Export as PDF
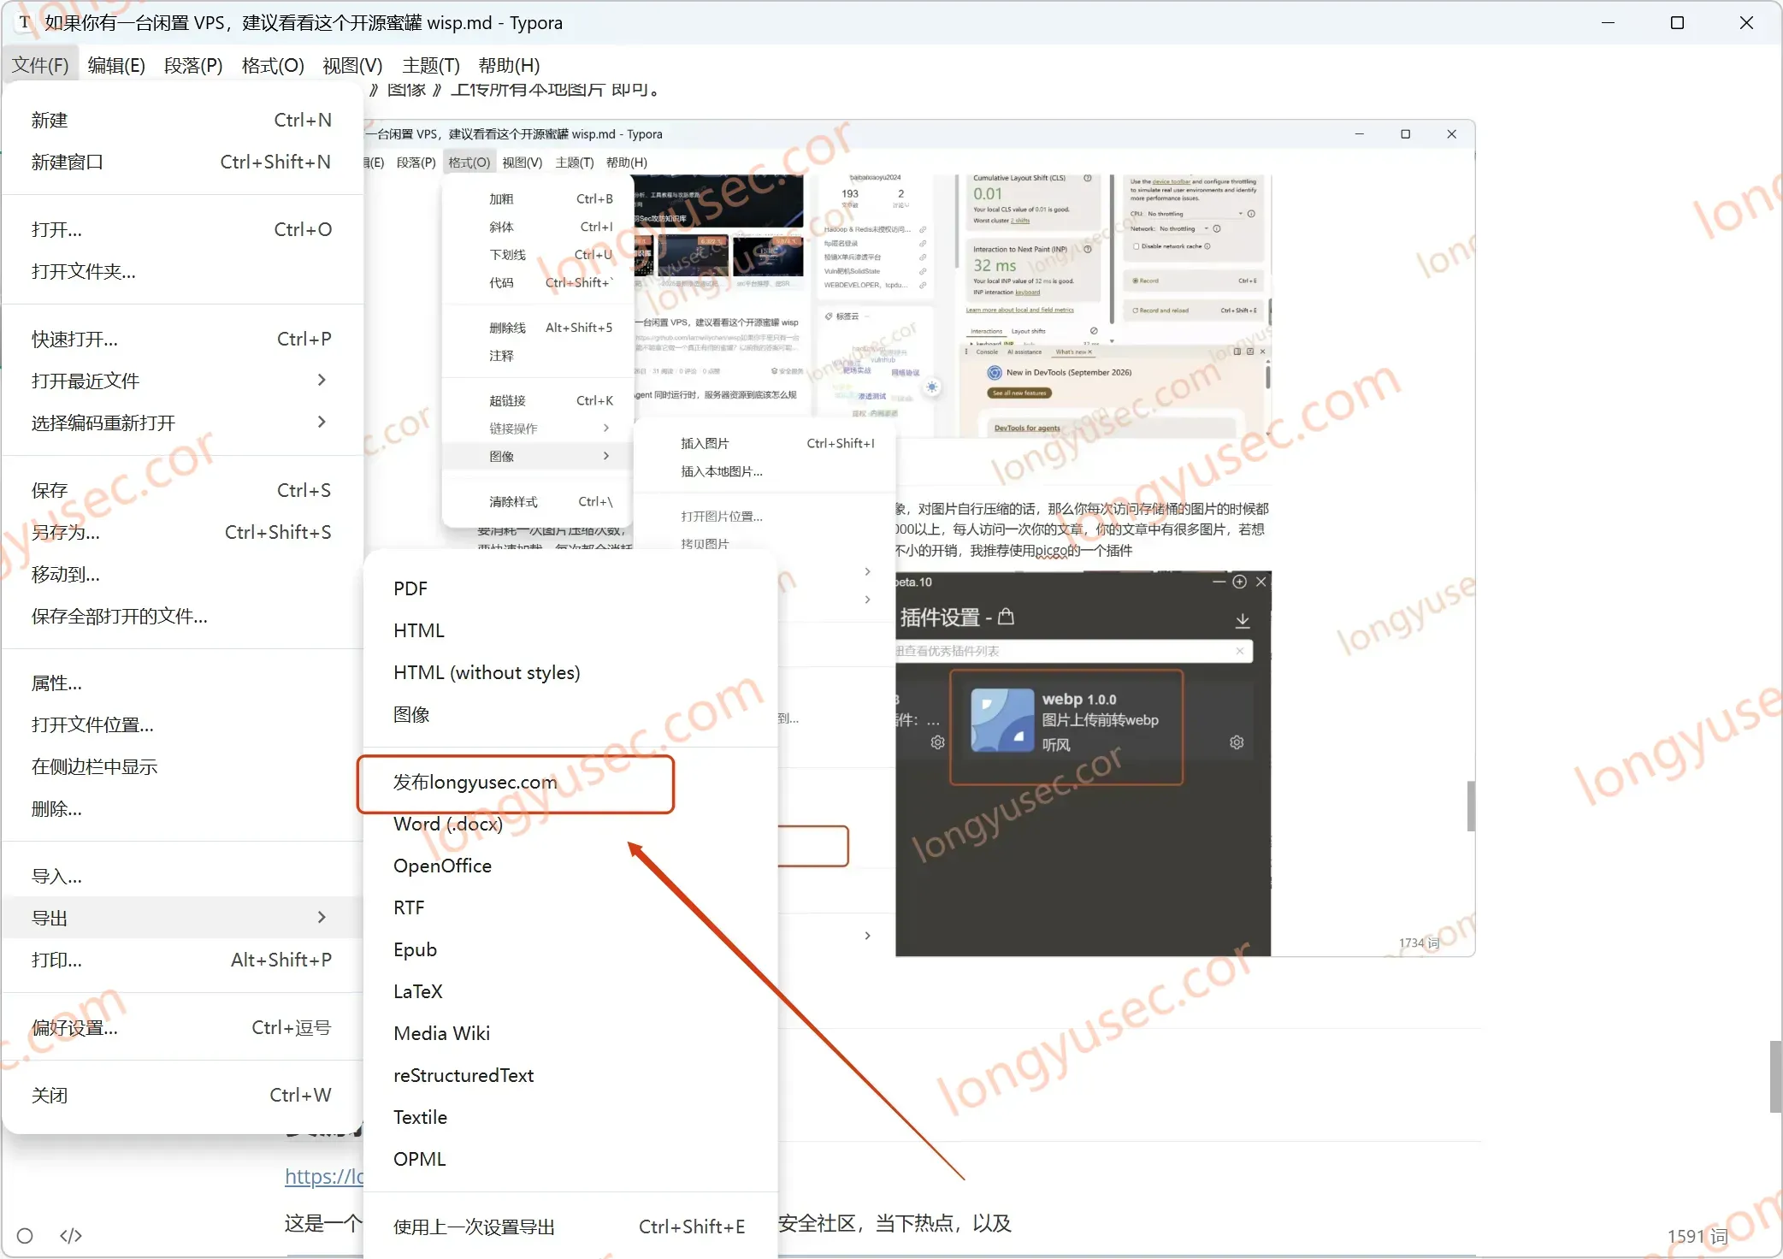 click(x=570, y=588)
